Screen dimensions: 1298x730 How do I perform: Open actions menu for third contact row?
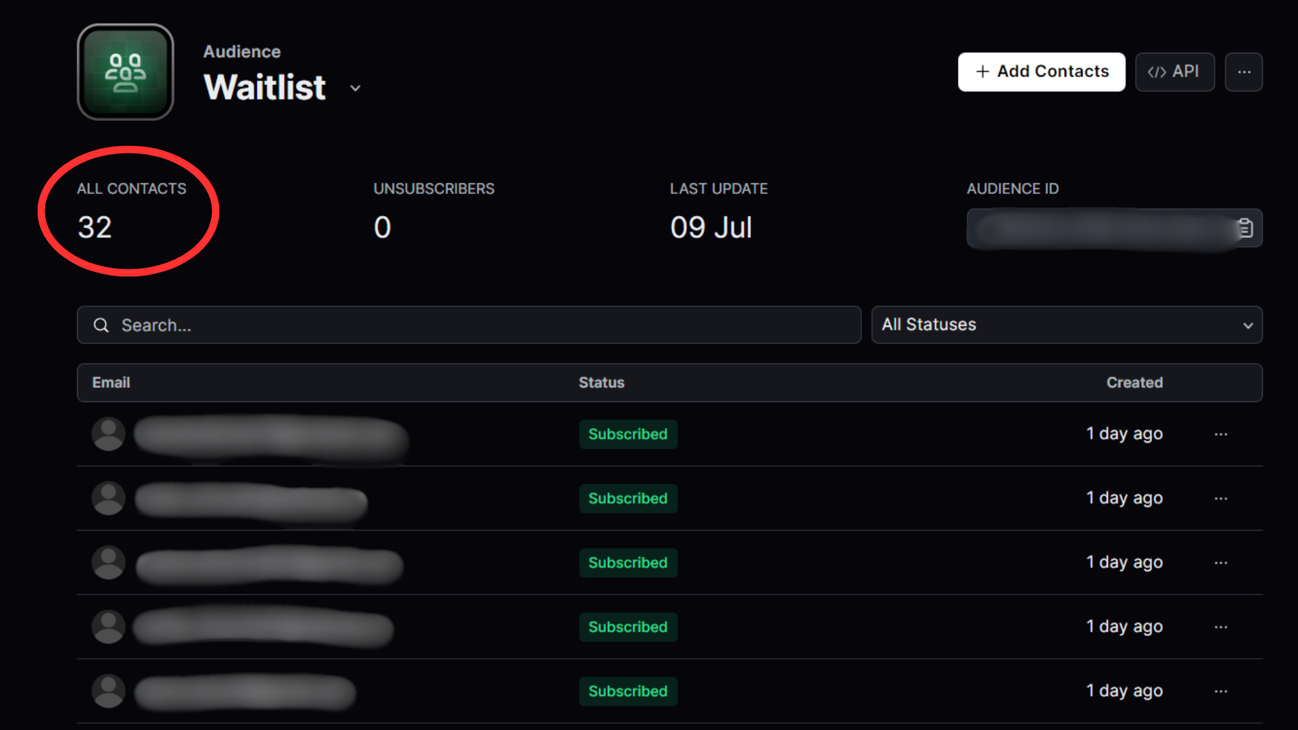tap(1220, 562)
